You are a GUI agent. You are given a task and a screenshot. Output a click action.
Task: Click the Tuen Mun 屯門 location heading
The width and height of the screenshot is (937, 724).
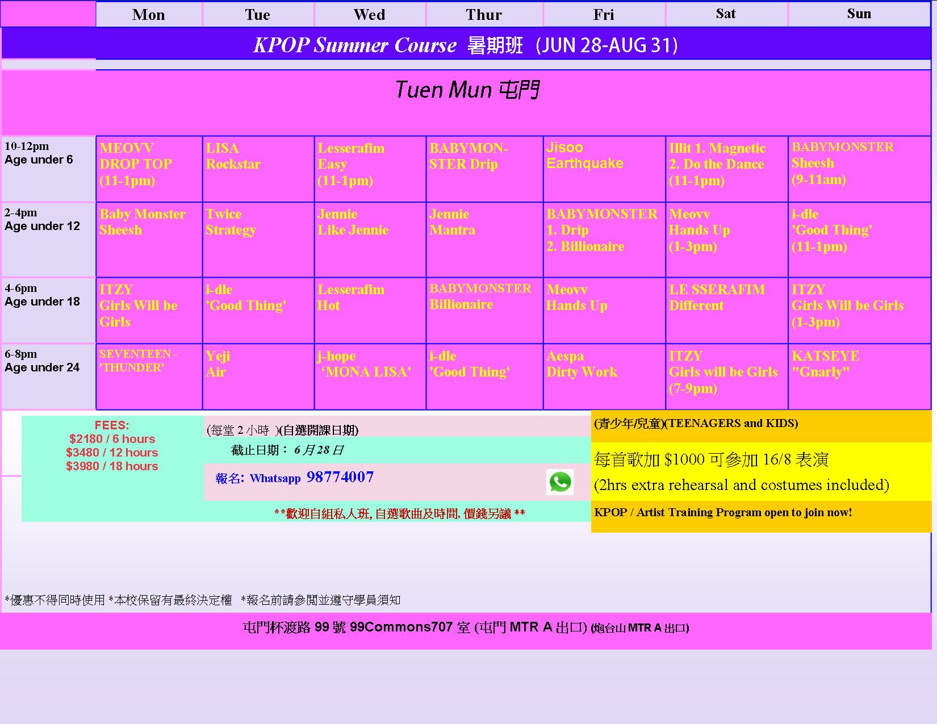coord(467,90)
